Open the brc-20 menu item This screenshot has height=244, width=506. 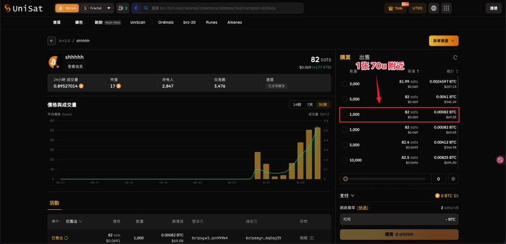pos(189,22)
